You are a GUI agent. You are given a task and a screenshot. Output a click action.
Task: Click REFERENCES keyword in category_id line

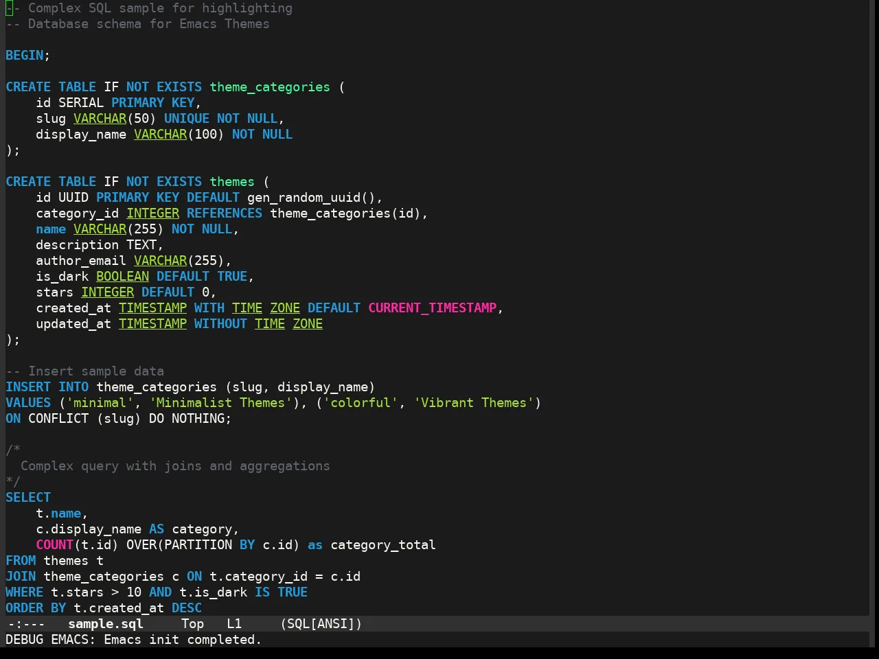(225, 213)
